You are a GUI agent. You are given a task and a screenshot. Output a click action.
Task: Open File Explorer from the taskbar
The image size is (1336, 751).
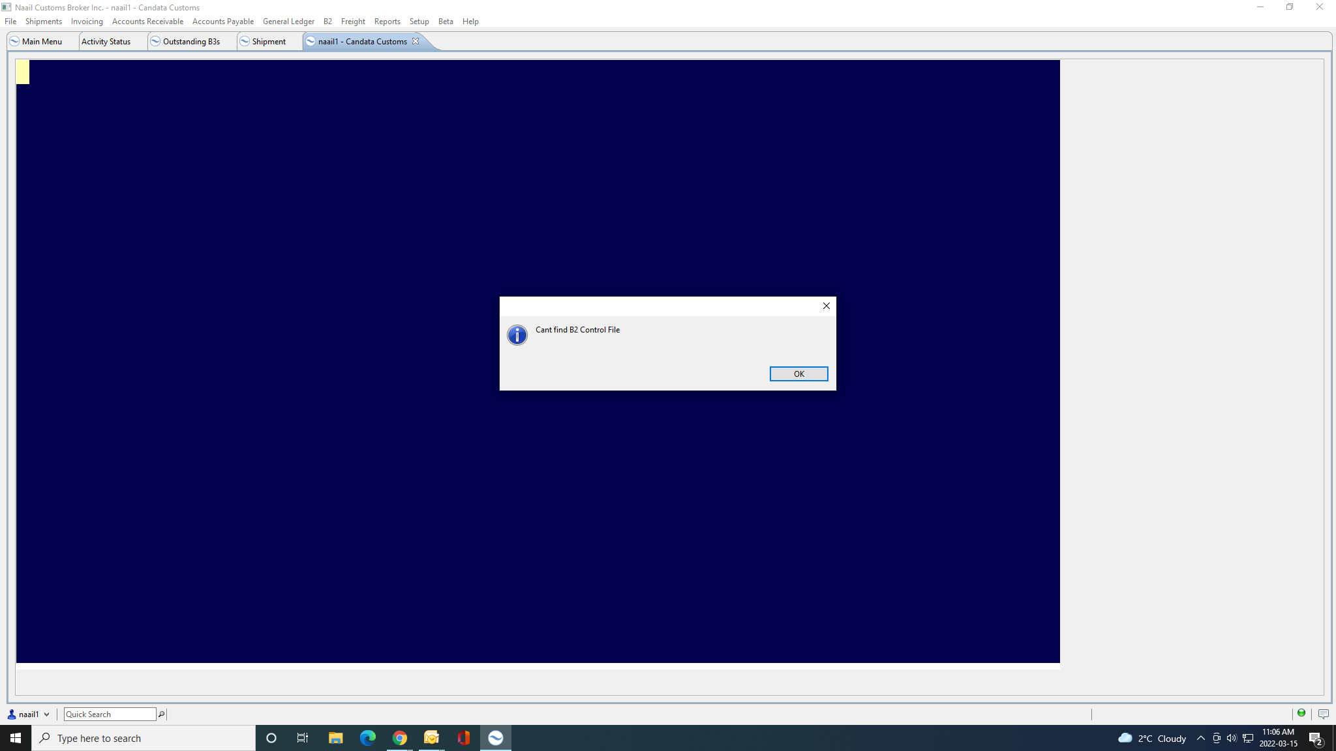(335, 738)
